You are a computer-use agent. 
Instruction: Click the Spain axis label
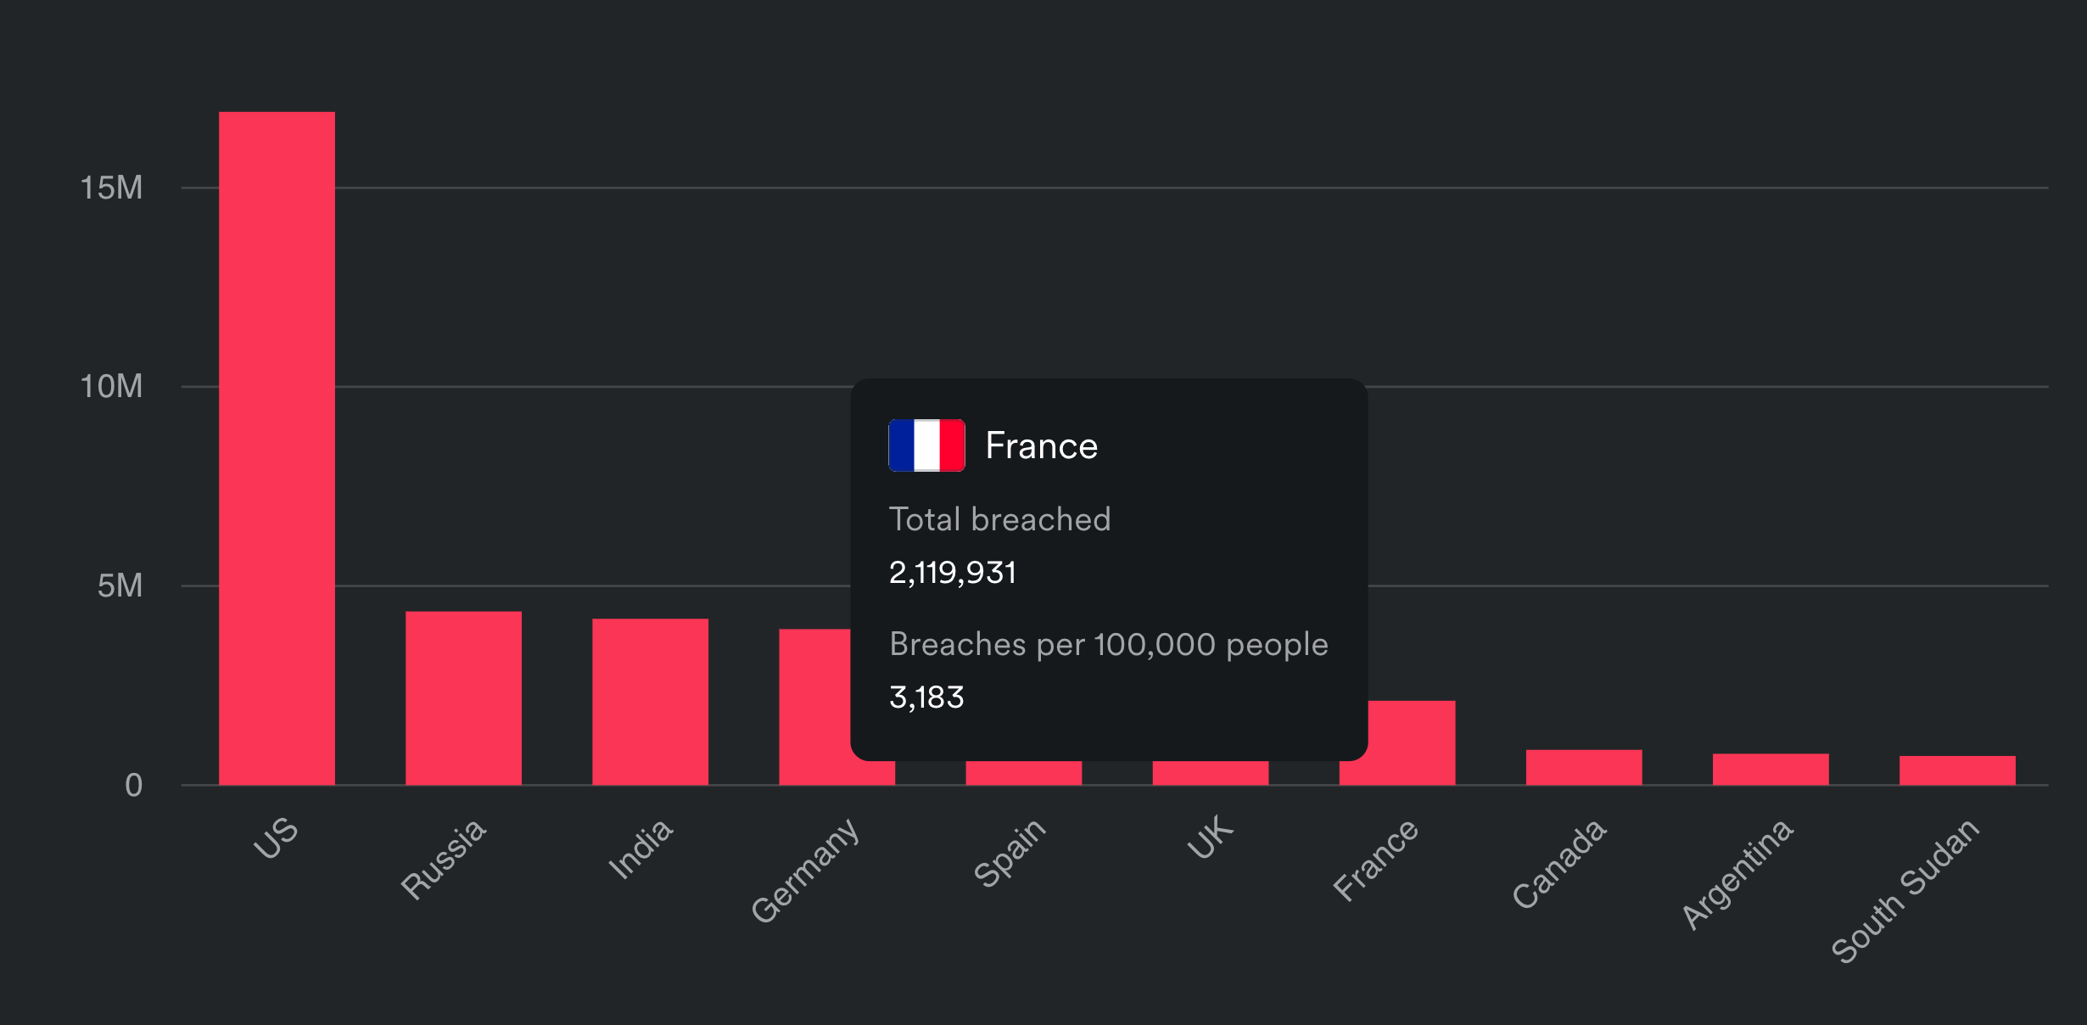click(x=1010, y=853)
